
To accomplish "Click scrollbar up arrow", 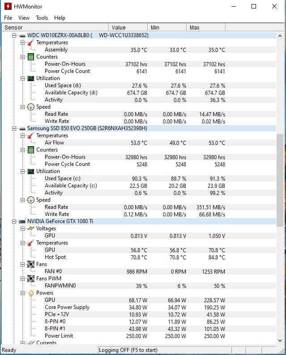I will (x=280, y=36).
